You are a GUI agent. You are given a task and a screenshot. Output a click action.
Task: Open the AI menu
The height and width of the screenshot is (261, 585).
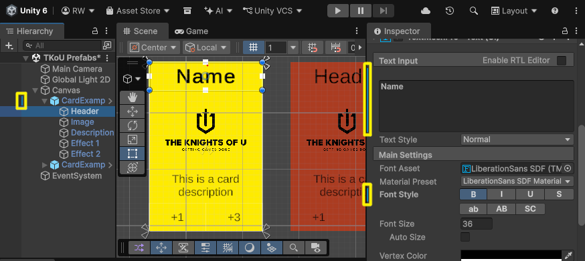coord(218,11)
